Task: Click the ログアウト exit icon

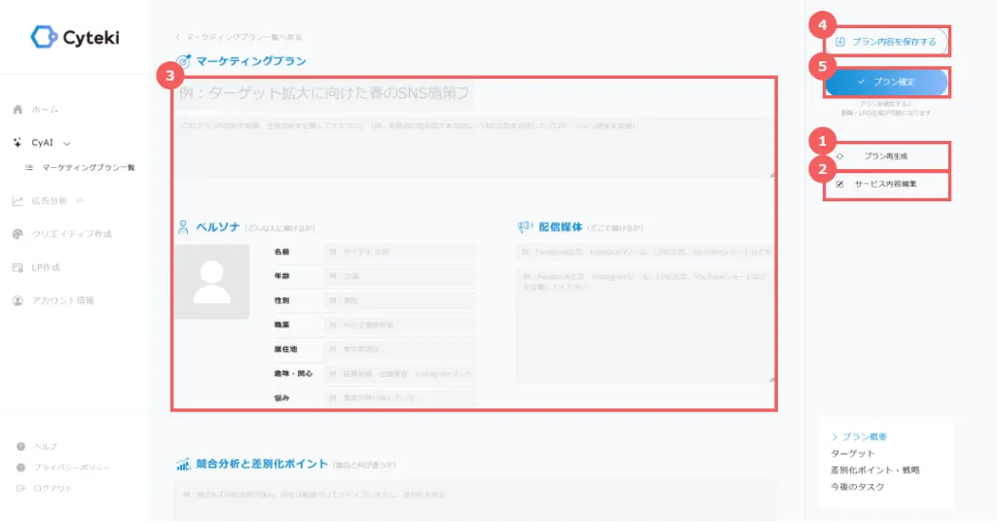Action: (21, 488)
